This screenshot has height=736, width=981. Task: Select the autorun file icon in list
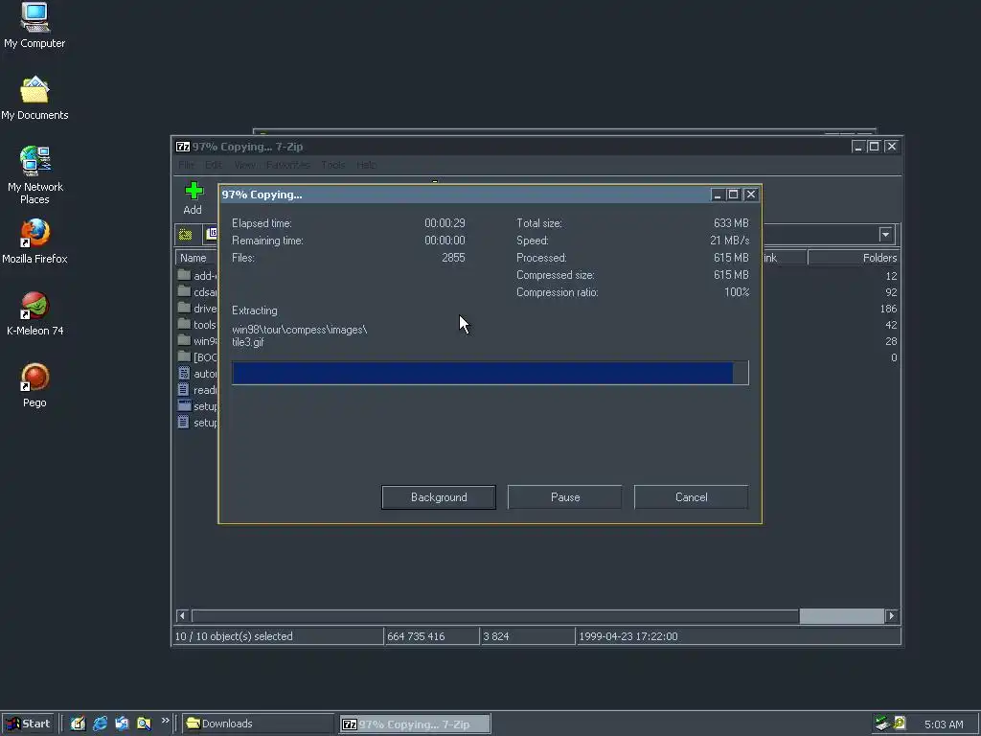[x=184, y=373]
